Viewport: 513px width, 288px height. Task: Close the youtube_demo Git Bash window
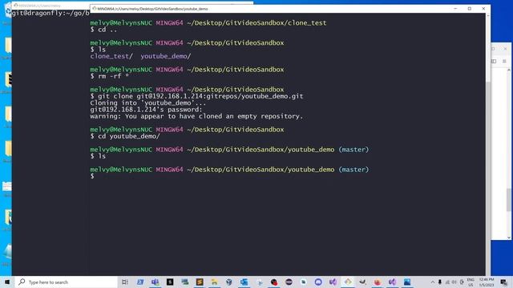click(483, 9)
